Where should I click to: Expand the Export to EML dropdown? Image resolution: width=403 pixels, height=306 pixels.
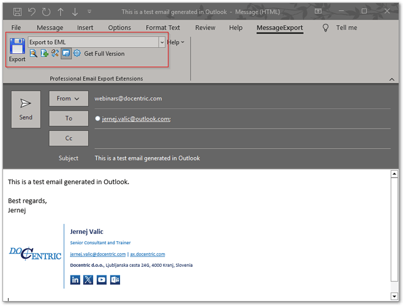(x=162, y=42)
